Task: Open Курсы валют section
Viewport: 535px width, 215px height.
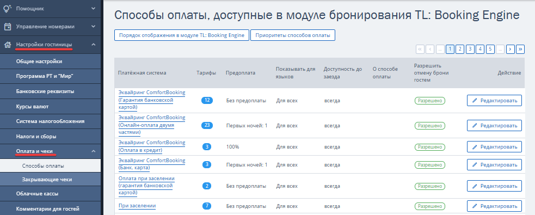Action: 51,107
